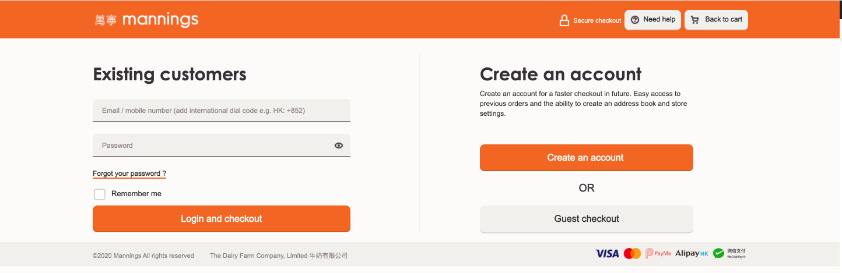The image size is (842, 273).
Task: Click the WeChat Pay logo
Action: (729, 253)
